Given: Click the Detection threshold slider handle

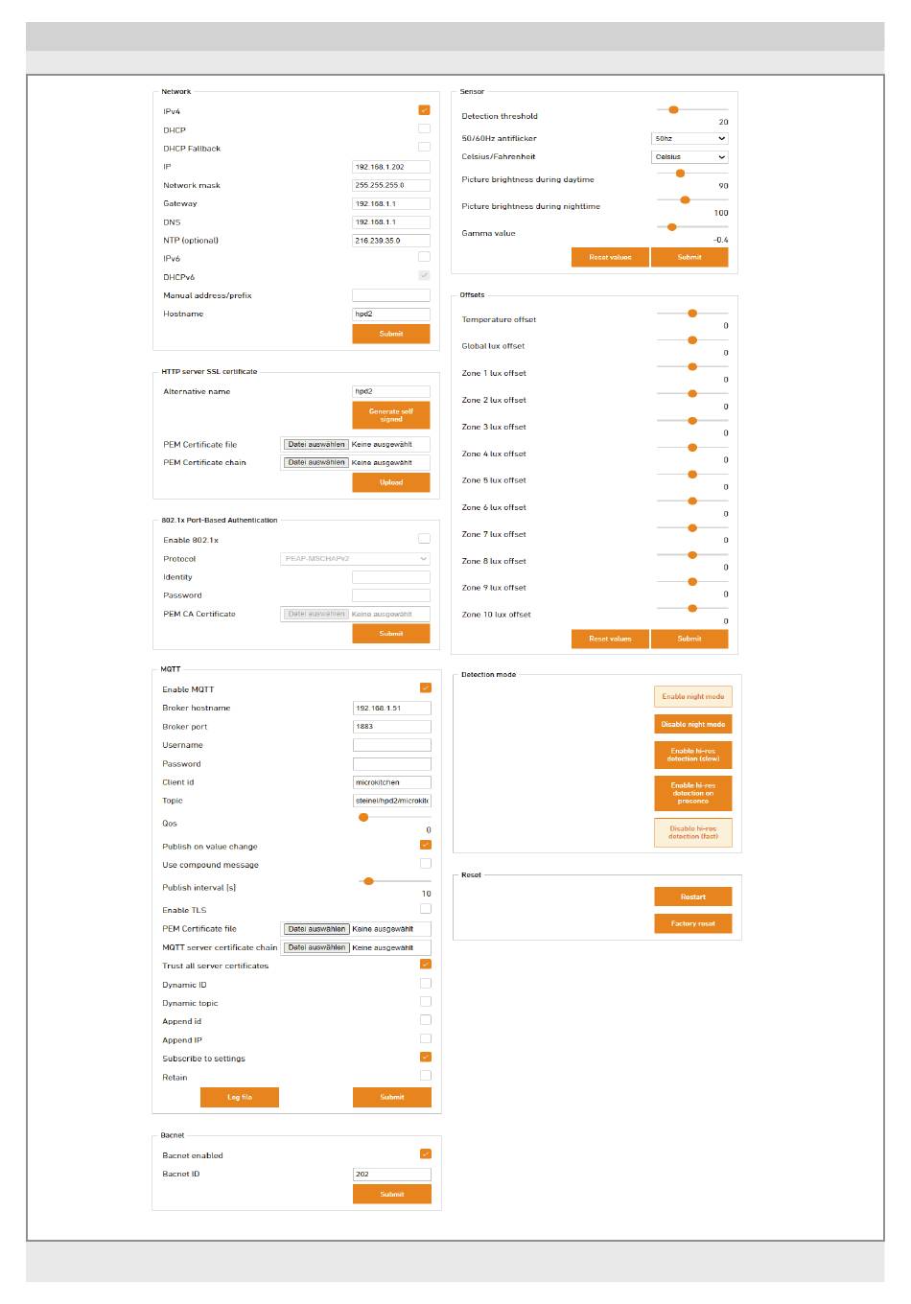Looking at the screenshot, I should 674,110.
